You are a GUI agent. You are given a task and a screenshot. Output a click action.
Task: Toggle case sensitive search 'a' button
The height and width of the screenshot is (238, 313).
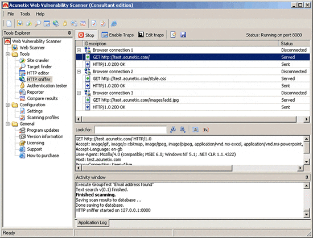coord(195,130)
